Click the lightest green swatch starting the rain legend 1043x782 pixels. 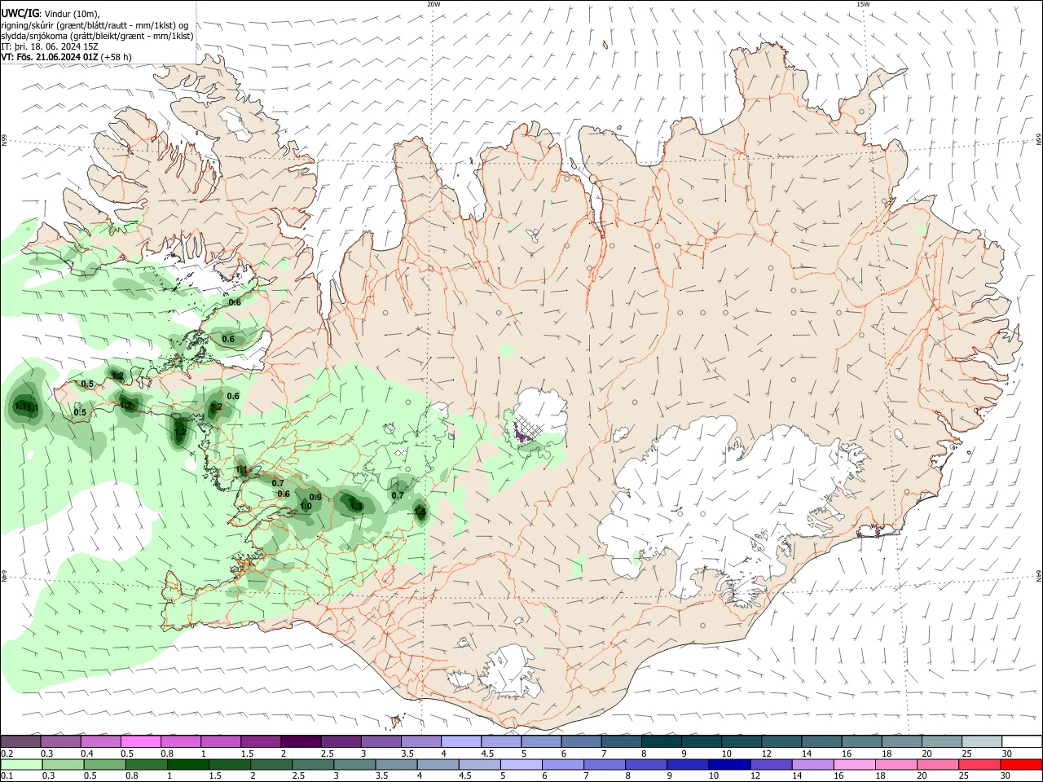point(20,764)
